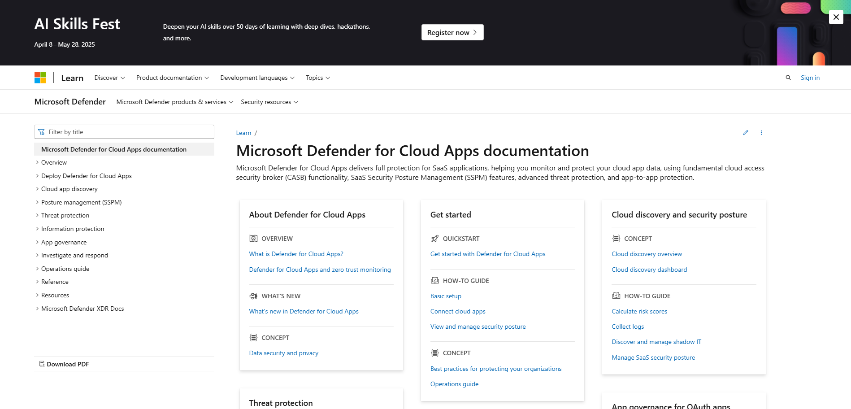
Task: Click the filter icon in sidebar
Action: [x=42, y=132]
